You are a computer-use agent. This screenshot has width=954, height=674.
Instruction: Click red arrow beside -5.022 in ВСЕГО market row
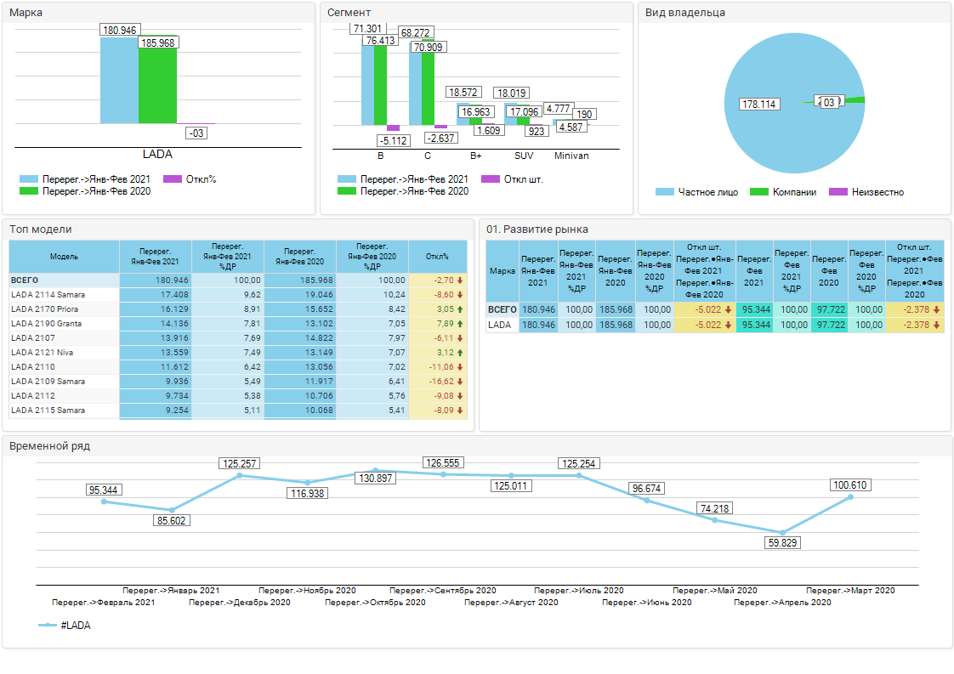click(x=729, y=310)
